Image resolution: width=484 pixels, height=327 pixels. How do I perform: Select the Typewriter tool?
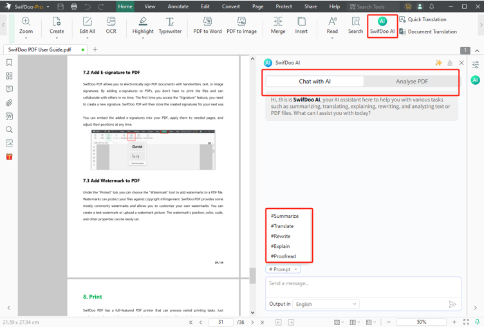click(x=170, y=26)
